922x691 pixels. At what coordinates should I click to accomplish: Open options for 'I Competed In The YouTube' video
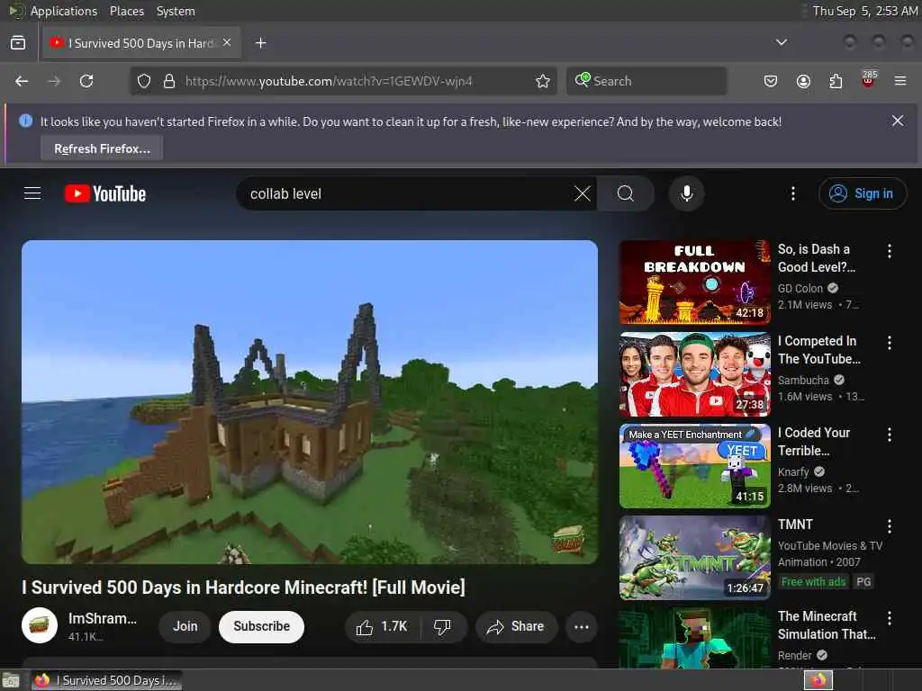coord(889,343)
